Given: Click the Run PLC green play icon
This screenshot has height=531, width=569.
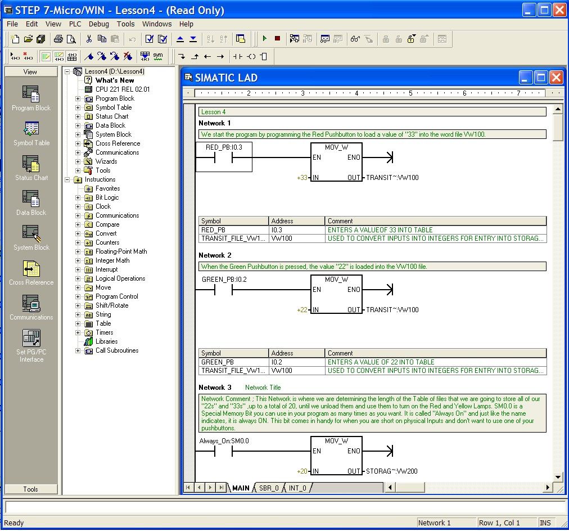Looking at the screenshot, I should (264, 39).
